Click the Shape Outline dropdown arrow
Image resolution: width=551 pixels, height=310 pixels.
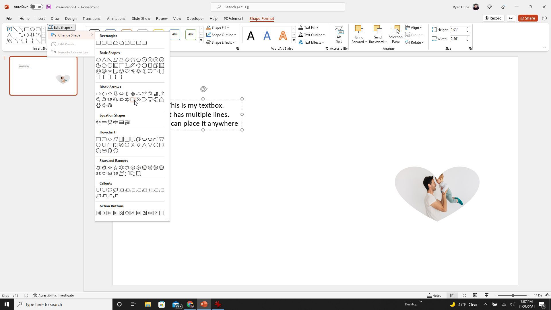click(235, 35)
